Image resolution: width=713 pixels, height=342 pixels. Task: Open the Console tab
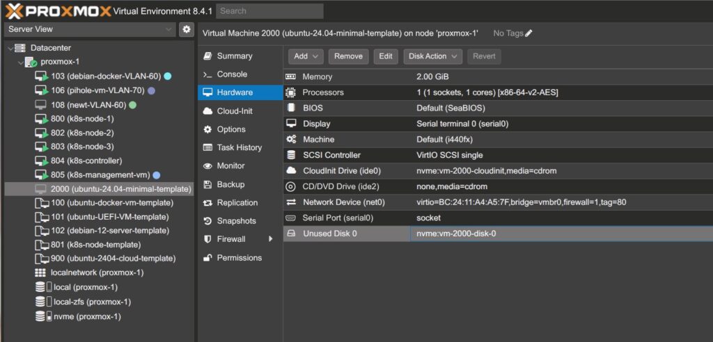pos(240,74)
